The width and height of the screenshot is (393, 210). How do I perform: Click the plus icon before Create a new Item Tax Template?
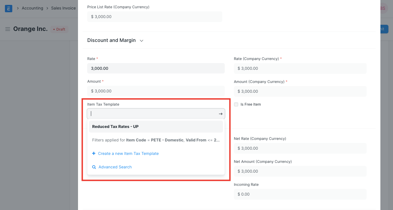[x=94, y=153]
